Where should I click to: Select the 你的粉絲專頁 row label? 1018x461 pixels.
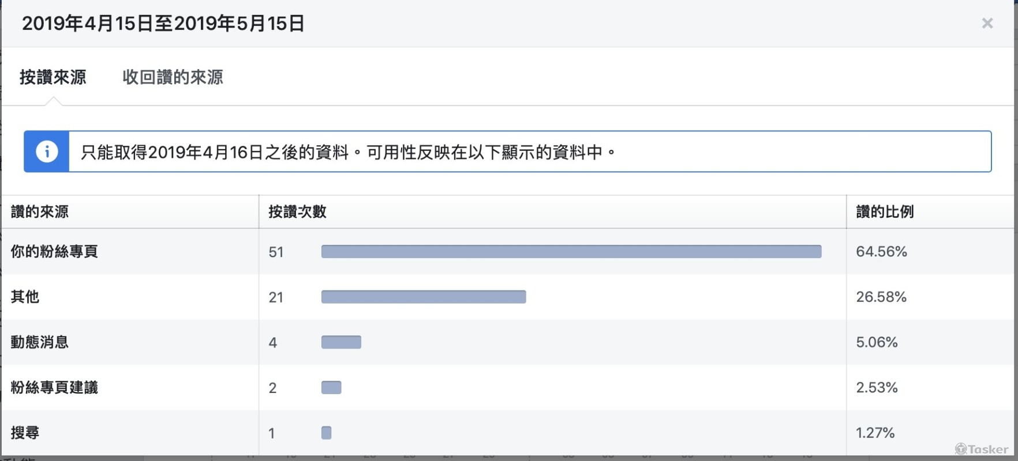tap(53, 252)
